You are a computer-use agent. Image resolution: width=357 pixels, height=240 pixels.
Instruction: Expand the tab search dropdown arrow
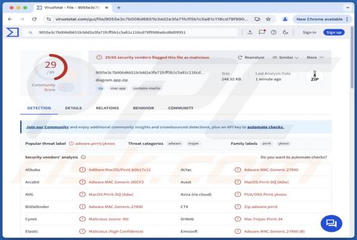(x=347, y=8)
